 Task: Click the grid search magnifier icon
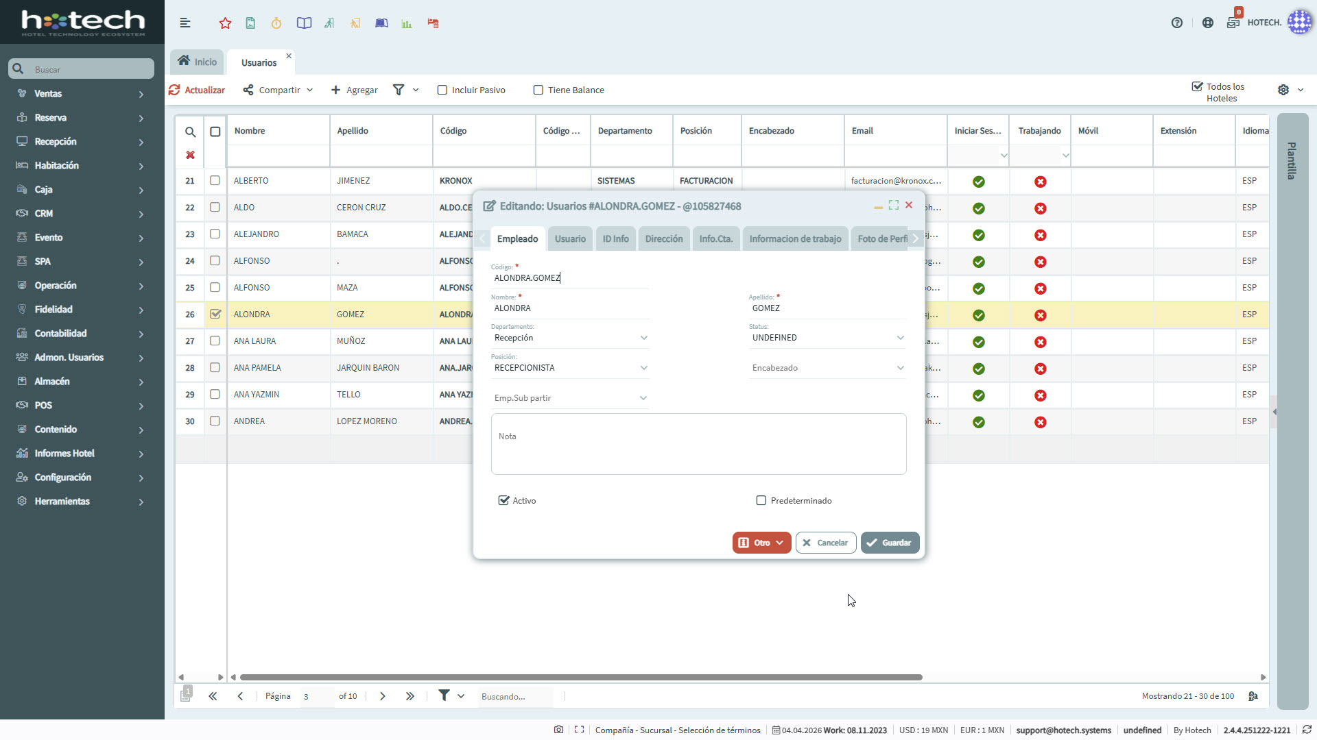click(x=190, y=132)
